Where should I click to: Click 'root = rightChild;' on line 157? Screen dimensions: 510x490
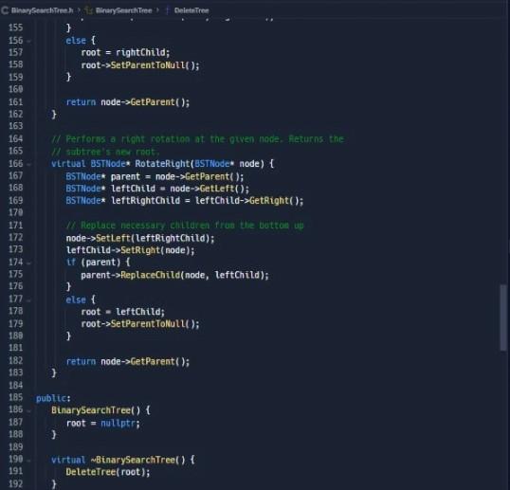click(x=125, y=52)
